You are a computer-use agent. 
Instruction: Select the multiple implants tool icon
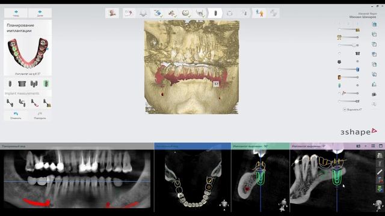[x=34, y=84]
